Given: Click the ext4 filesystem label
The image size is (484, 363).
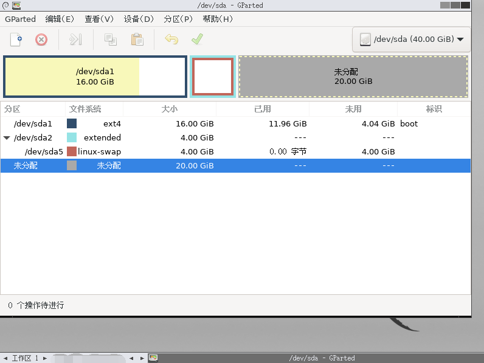Looking at the screenshot, I should click(112, 124).
